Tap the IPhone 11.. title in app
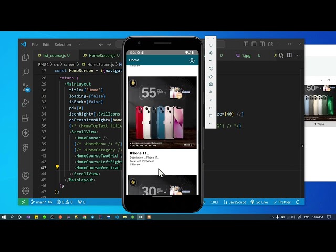The height and width of the screenshot is (252, 336). coord(139,153)
